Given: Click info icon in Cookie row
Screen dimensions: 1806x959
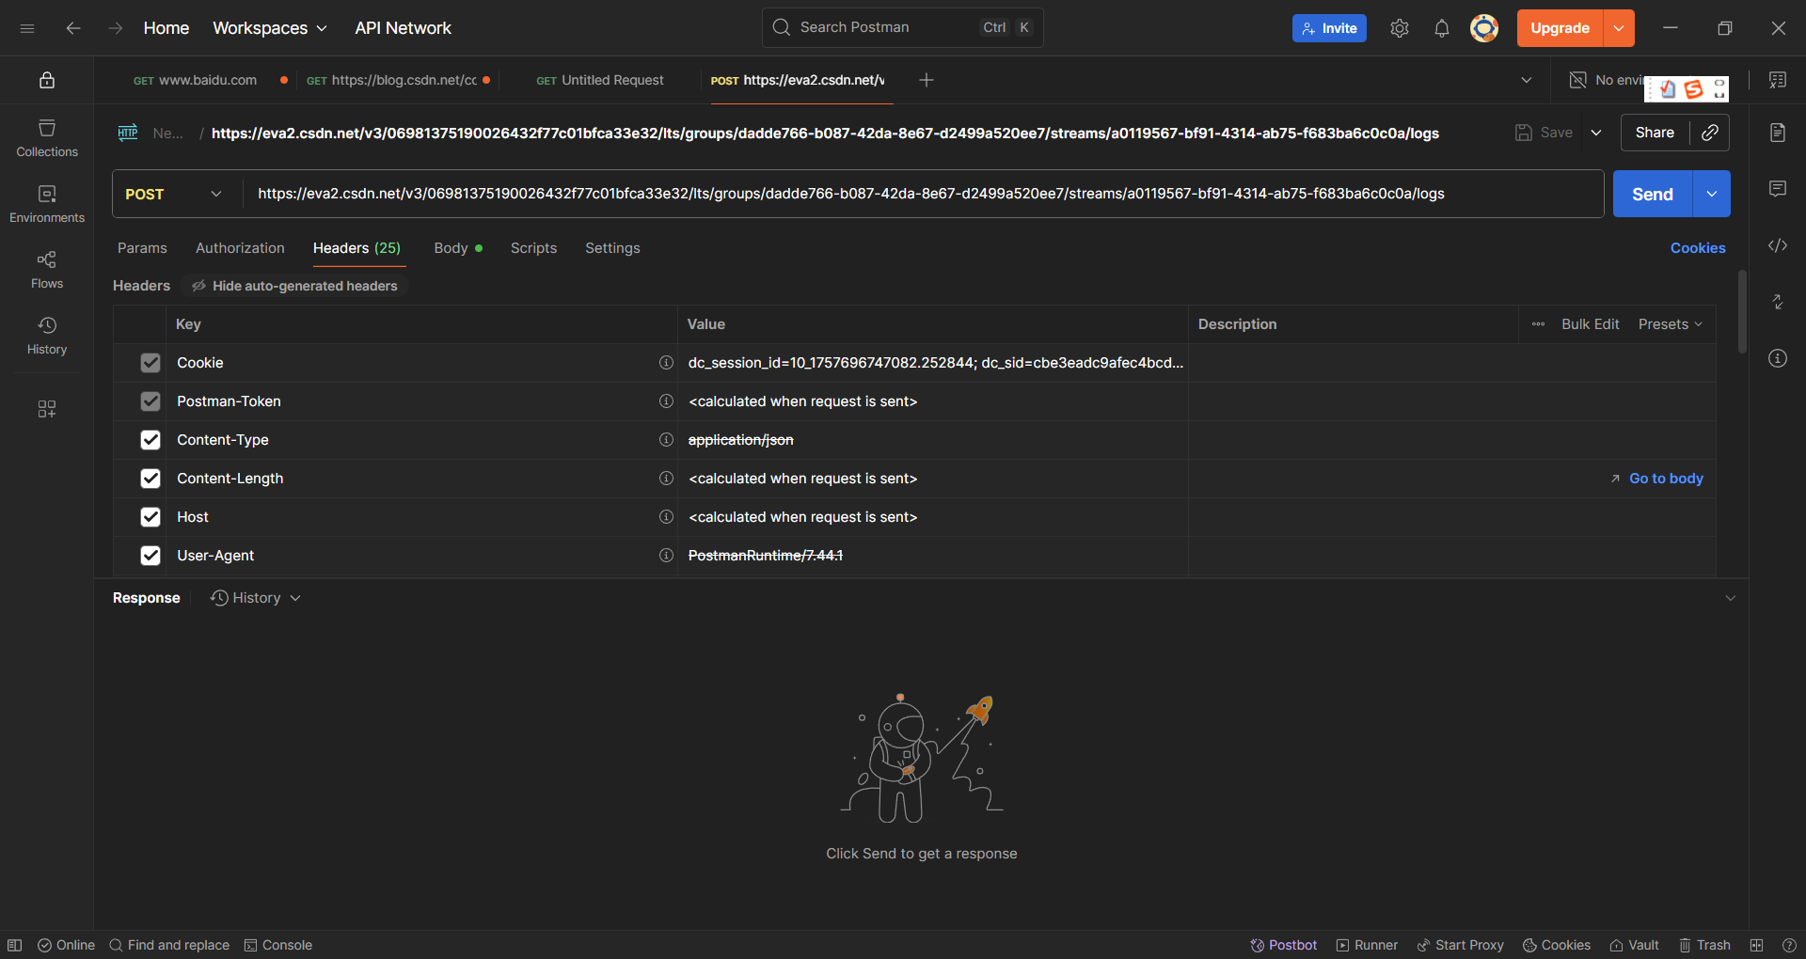Looking at the screenshot, I should (x=666, y=363).
